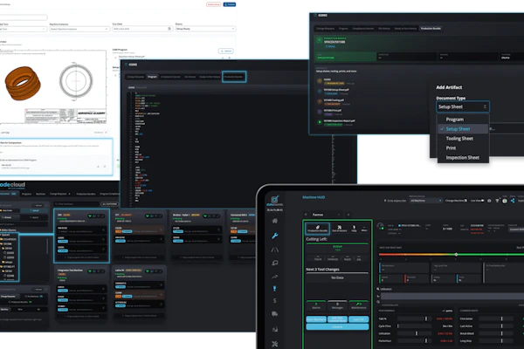Click the trophy icon in Machine HUD header
The width and height of the screenshot is (524, 349).
[x=497, y=201]
